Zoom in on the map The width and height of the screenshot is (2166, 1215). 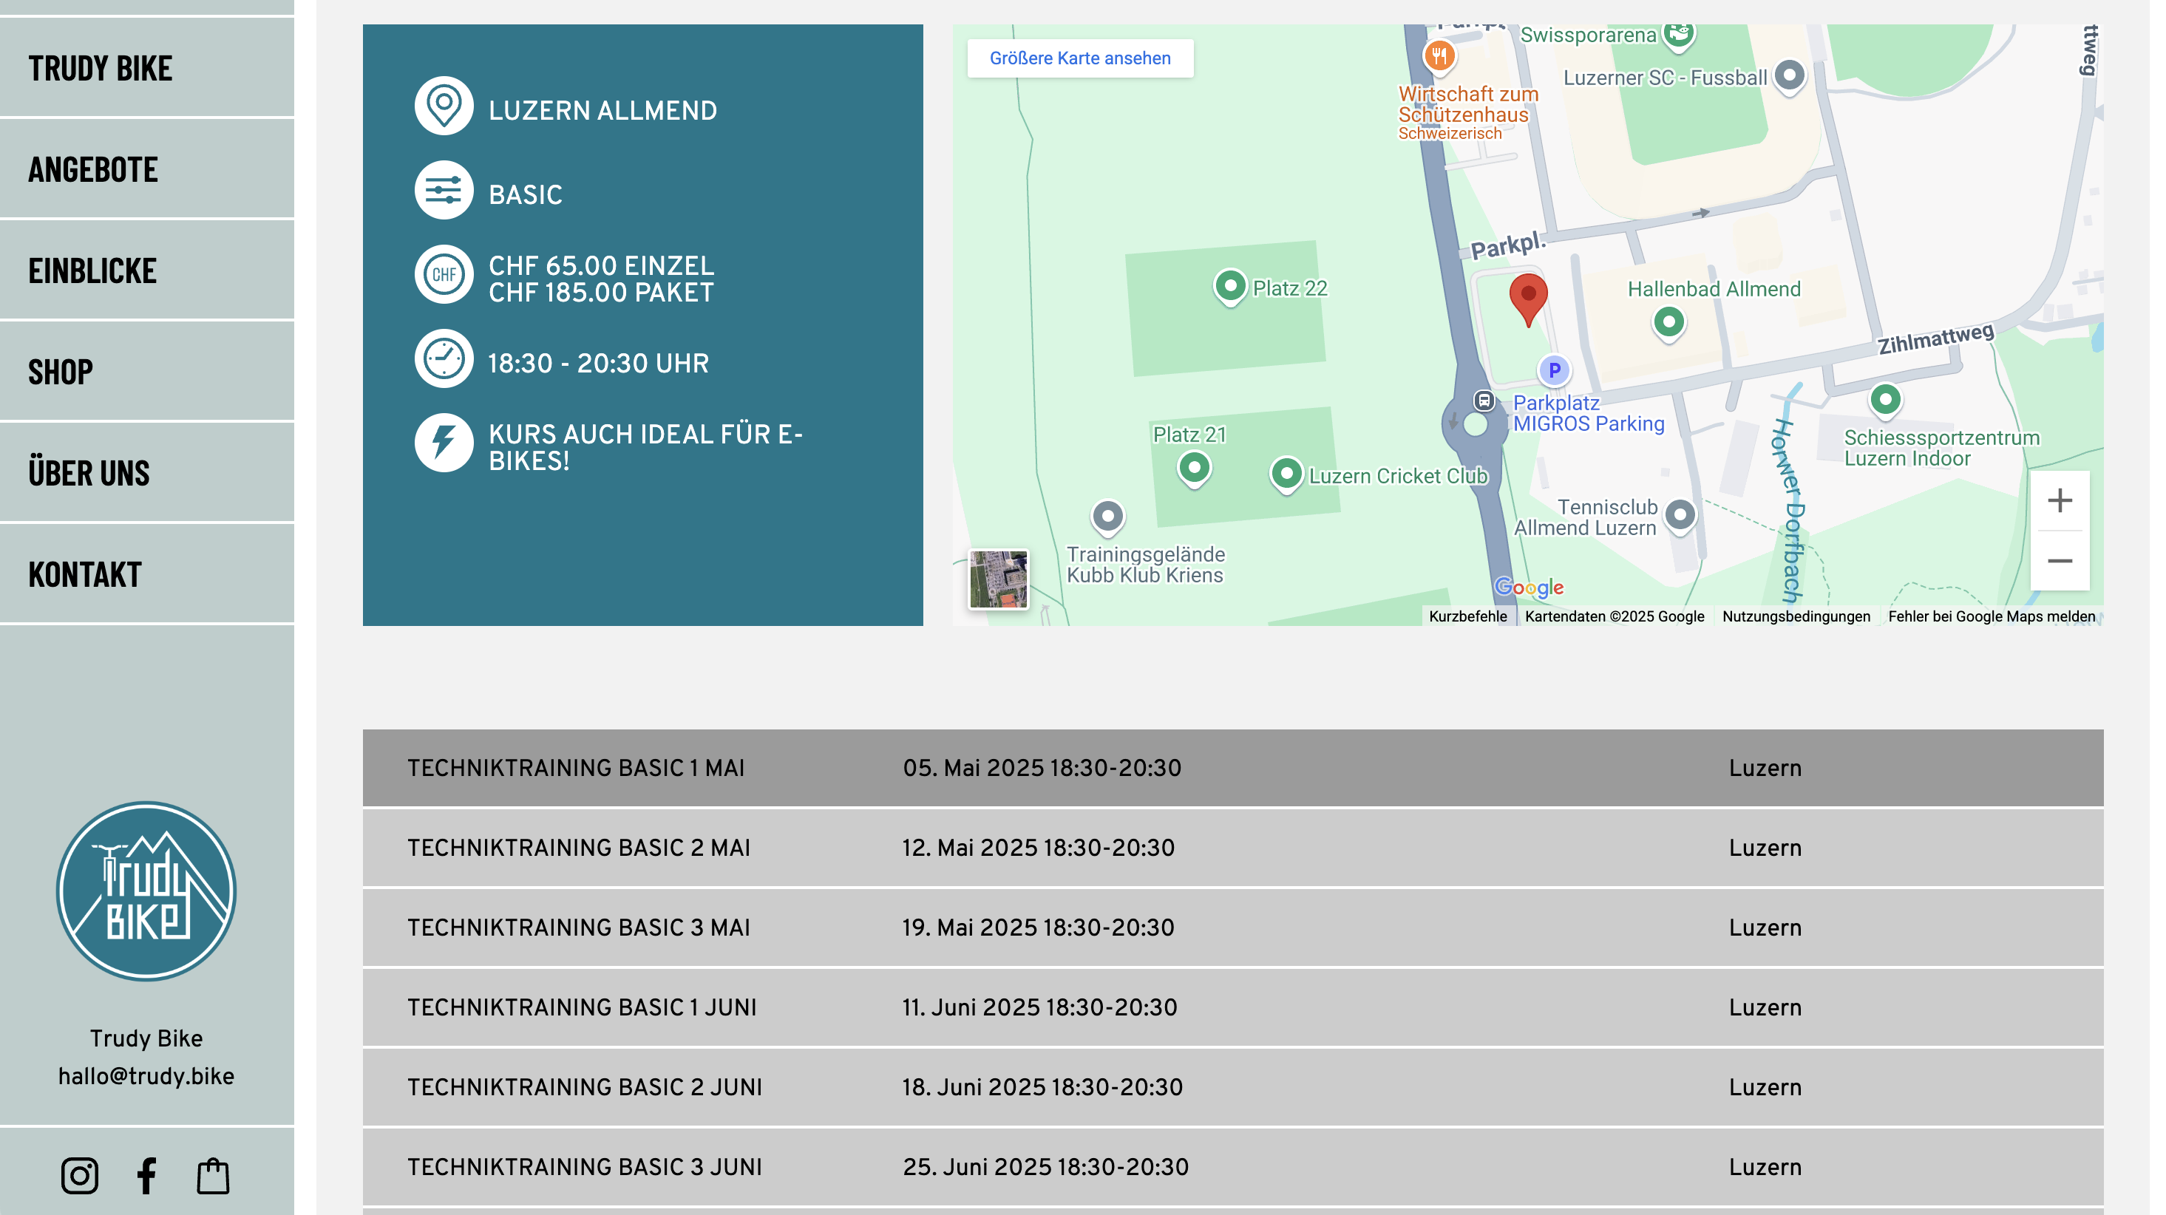point(2060,501)
